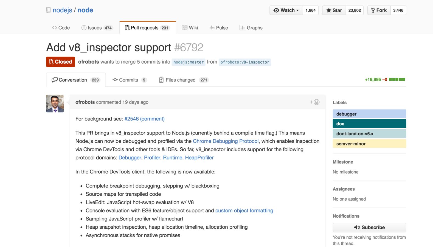Image resolution: width=433 pixels, height=247 pixels.
Task: Open the Pulse tab
Action: [219, 28]
